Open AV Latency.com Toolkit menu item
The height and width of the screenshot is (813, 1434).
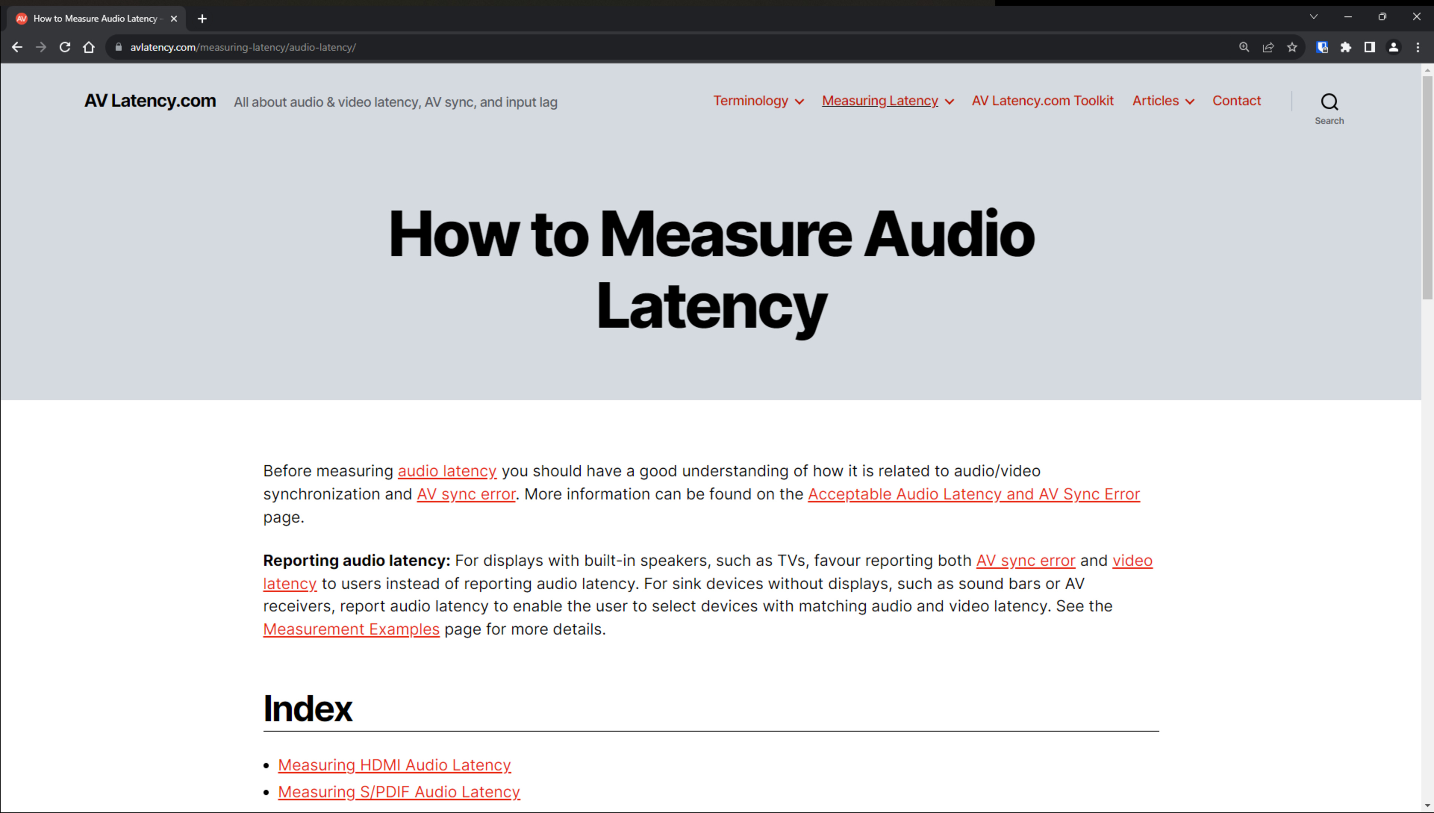pos(1042,100)
